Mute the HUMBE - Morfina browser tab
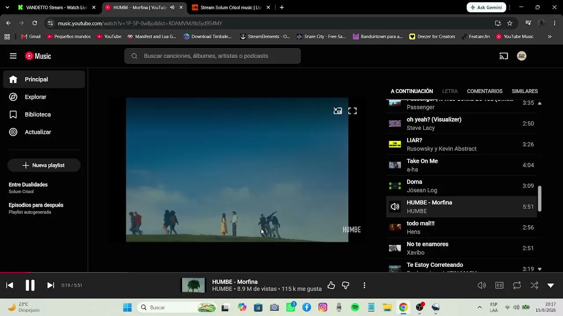This screenshot has width=563, height=316. point(172,7)
